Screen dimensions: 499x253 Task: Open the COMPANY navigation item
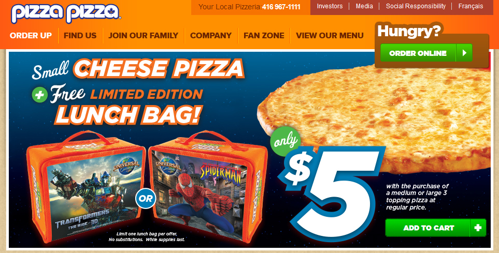tap(211, 35)
